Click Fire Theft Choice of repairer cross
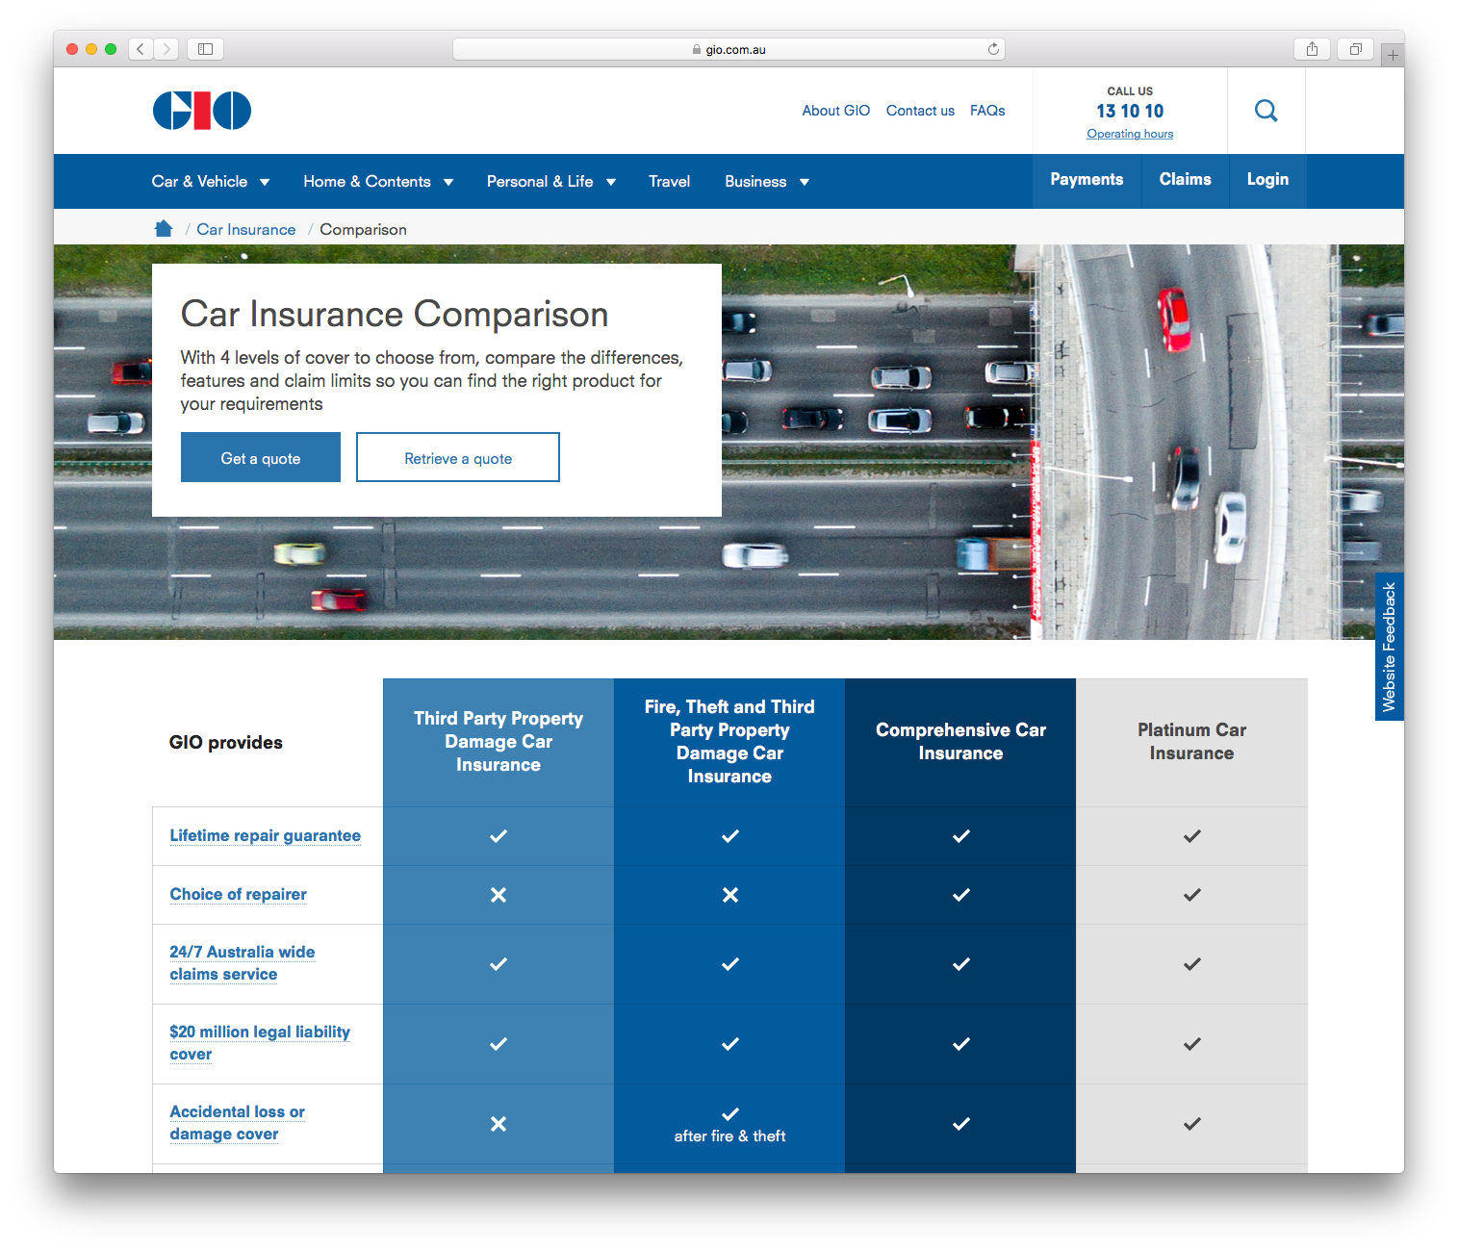The height and width of the screenshot is (1250, 1458). click(x=730, y=895)
